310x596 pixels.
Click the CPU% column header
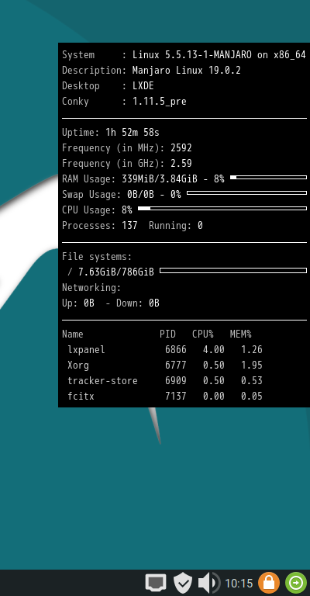click(202, 334)
